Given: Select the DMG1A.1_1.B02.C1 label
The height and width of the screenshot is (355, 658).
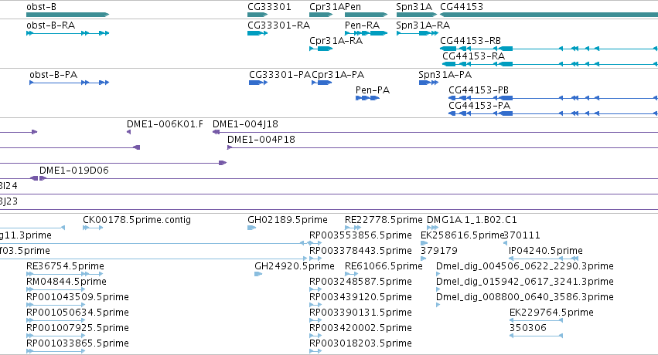Looking at the screenshot, I should 472,220.
